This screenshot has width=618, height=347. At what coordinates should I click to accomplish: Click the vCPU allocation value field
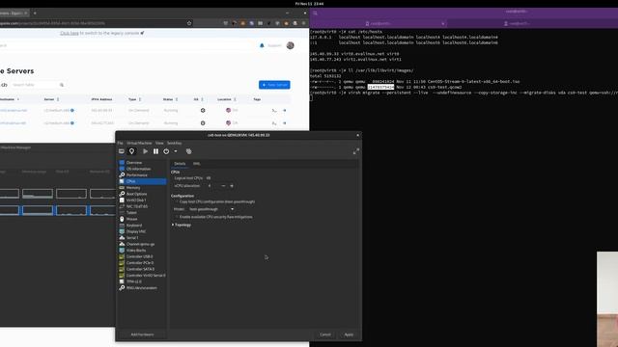tap(212, 186)
